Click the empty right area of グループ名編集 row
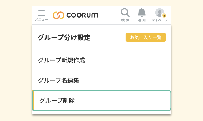Screen dimensions: 203x121 (137, 80)
